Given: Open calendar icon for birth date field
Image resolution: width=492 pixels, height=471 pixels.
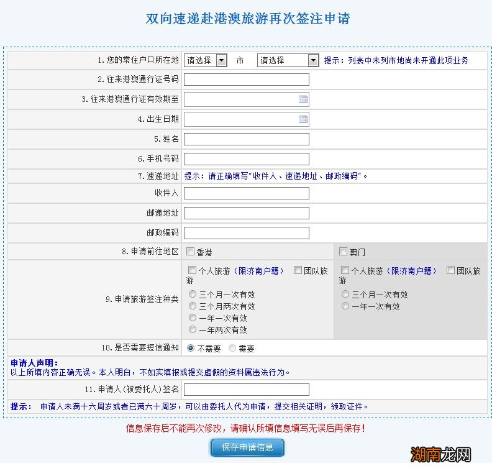Looking at the screenshot, I should [303, 119].
